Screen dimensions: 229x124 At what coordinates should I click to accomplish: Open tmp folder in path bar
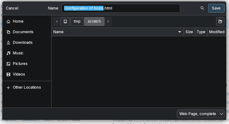pos(77,21)
